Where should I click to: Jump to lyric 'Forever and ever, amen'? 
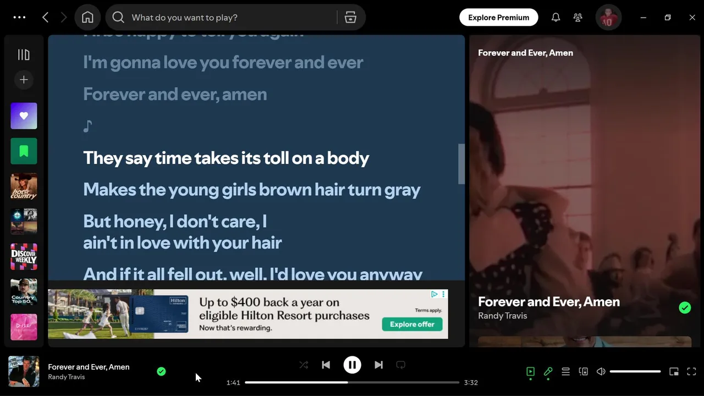point(175,94)
